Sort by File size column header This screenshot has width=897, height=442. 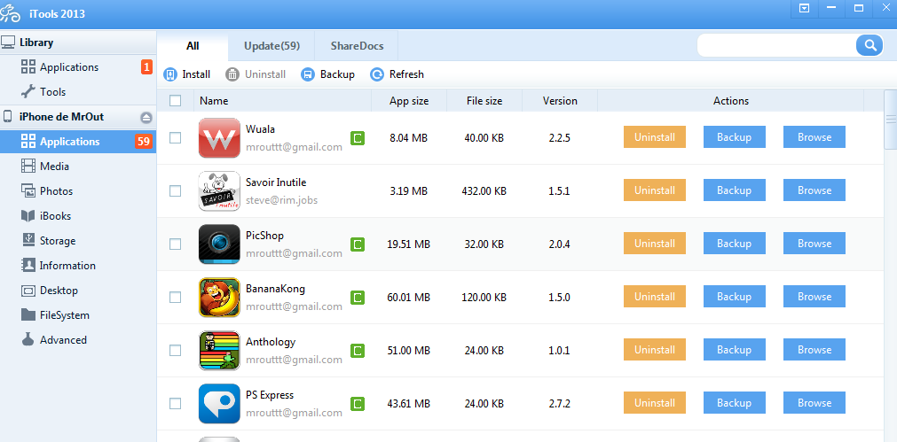[484, 100]
